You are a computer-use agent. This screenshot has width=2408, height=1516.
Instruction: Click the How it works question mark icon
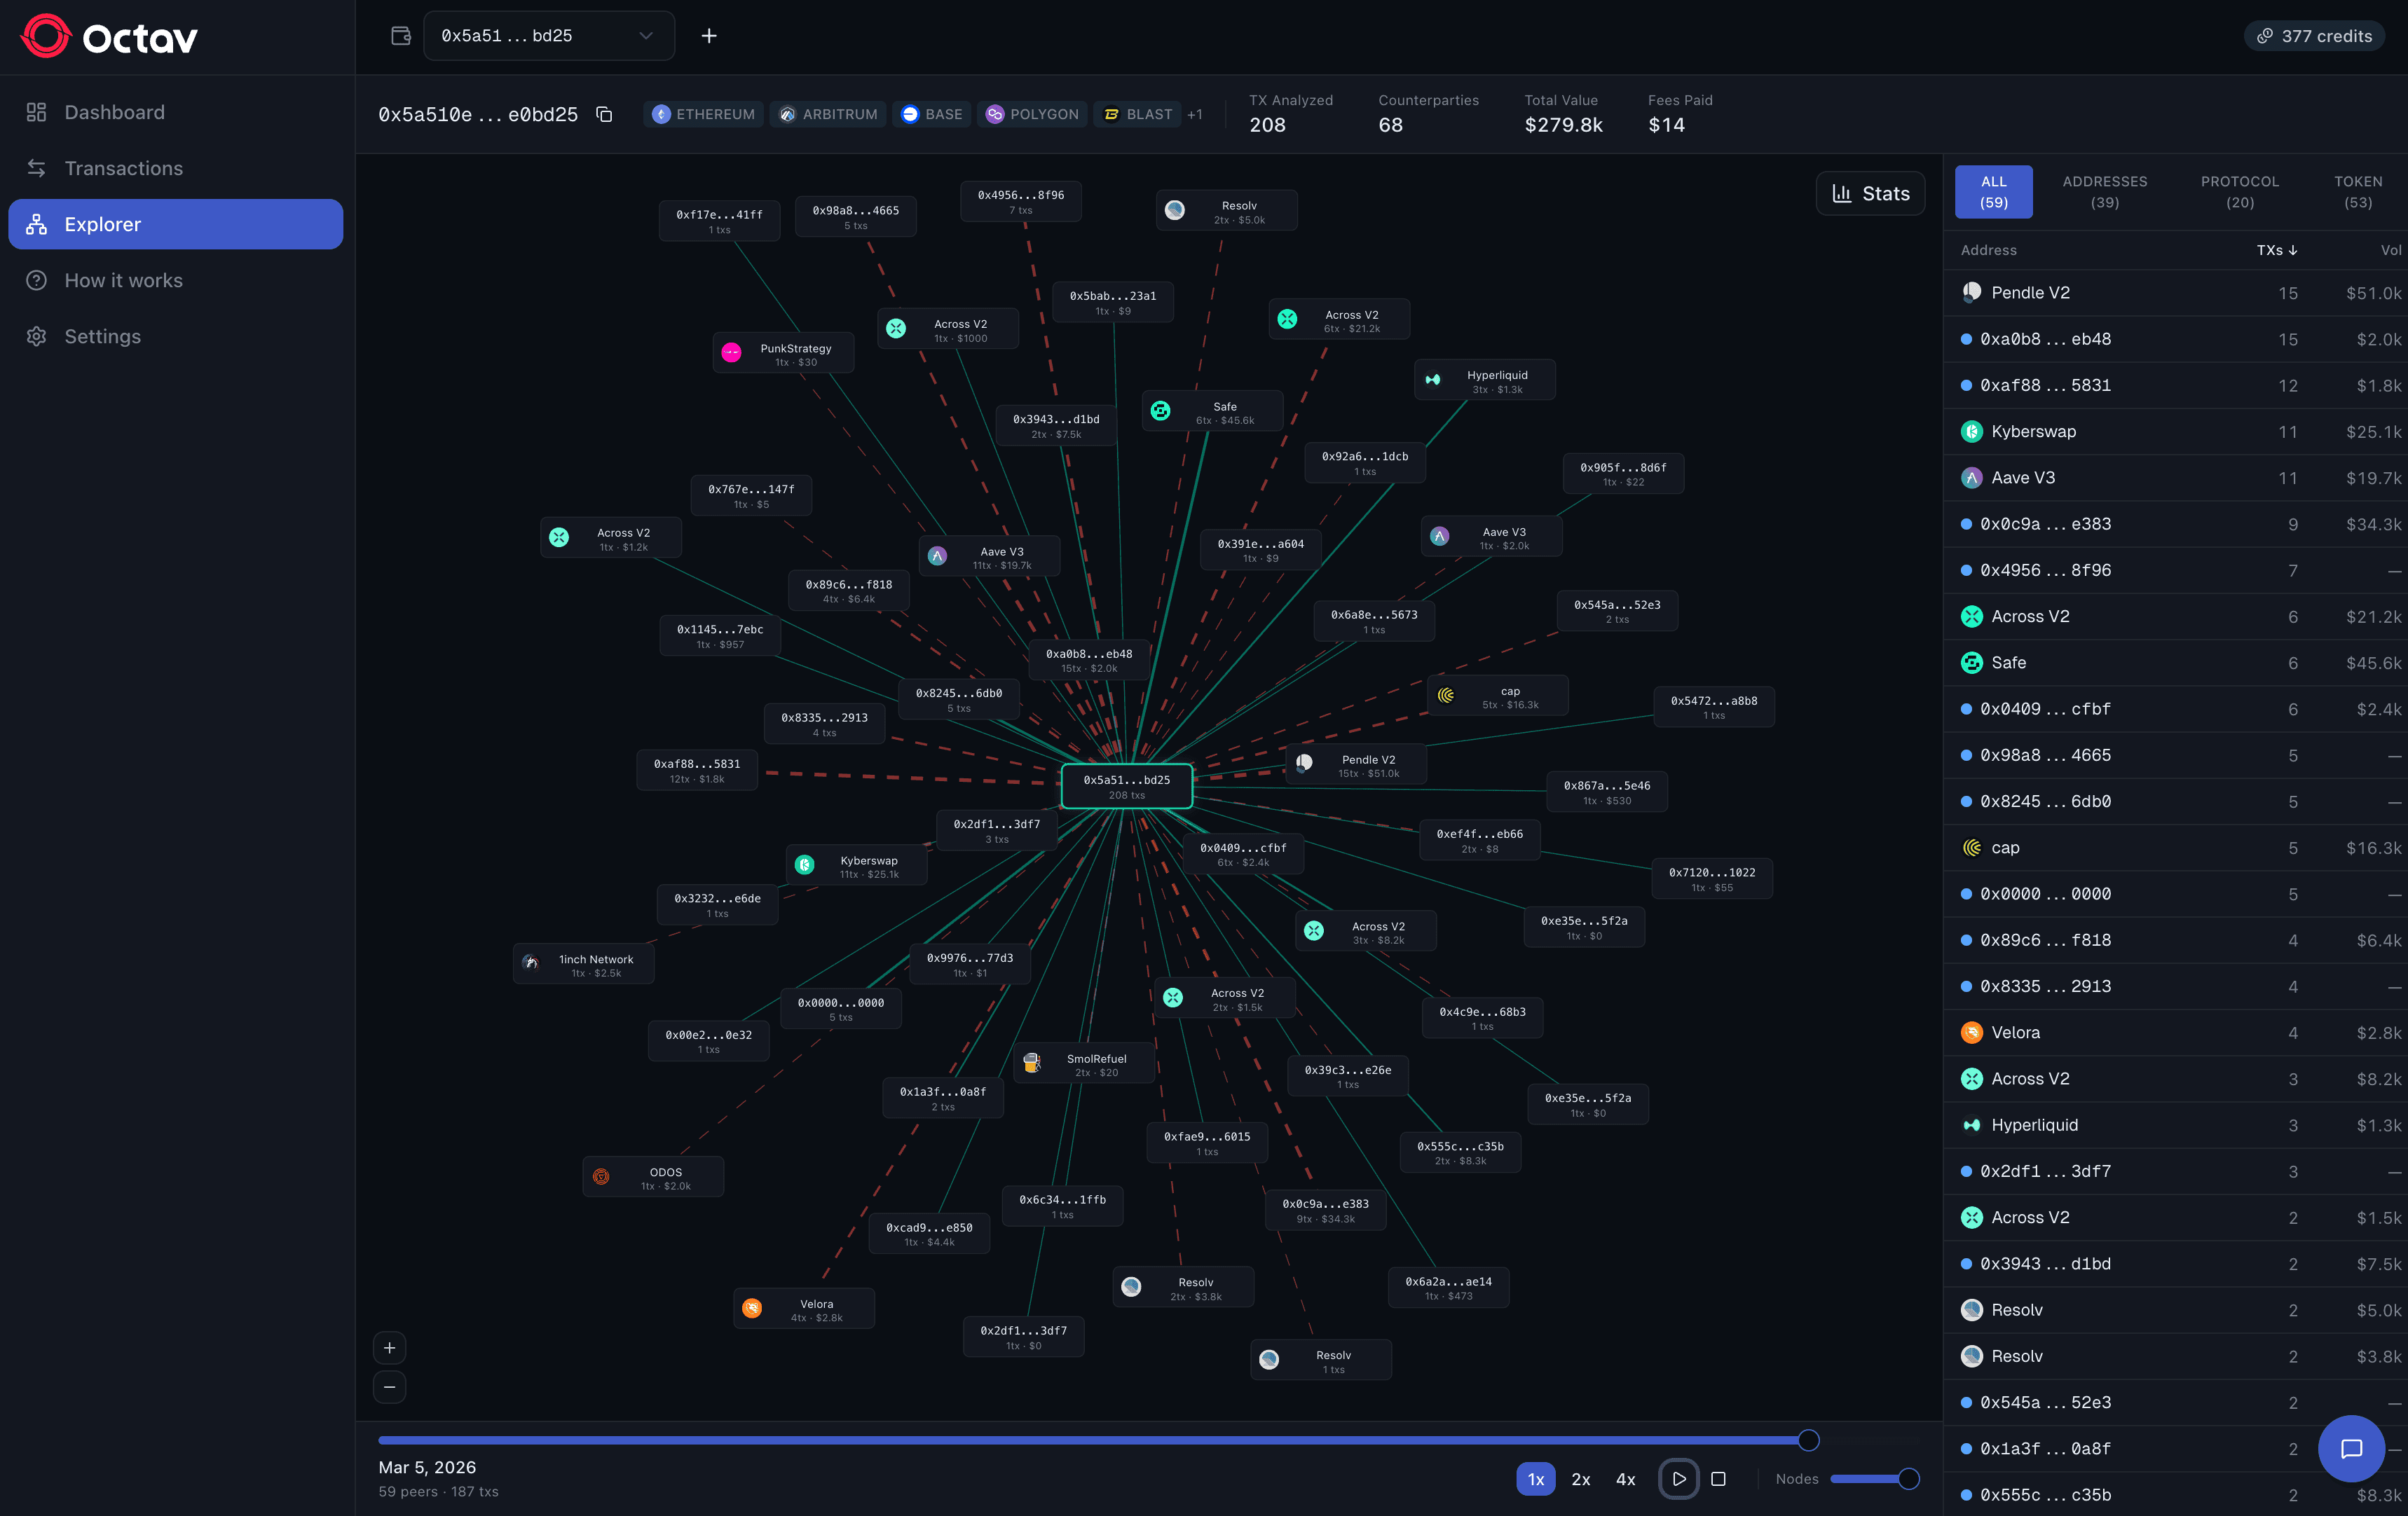36,280
